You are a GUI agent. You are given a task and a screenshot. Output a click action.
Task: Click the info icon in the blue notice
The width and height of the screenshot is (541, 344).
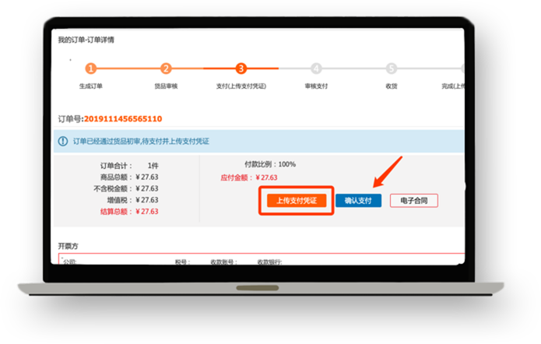[63, 141]
